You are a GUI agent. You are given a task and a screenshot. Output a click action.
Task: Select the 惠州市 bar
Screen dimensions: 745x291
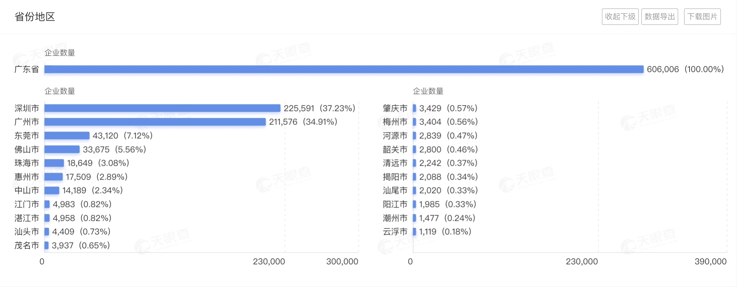point(53,177)
